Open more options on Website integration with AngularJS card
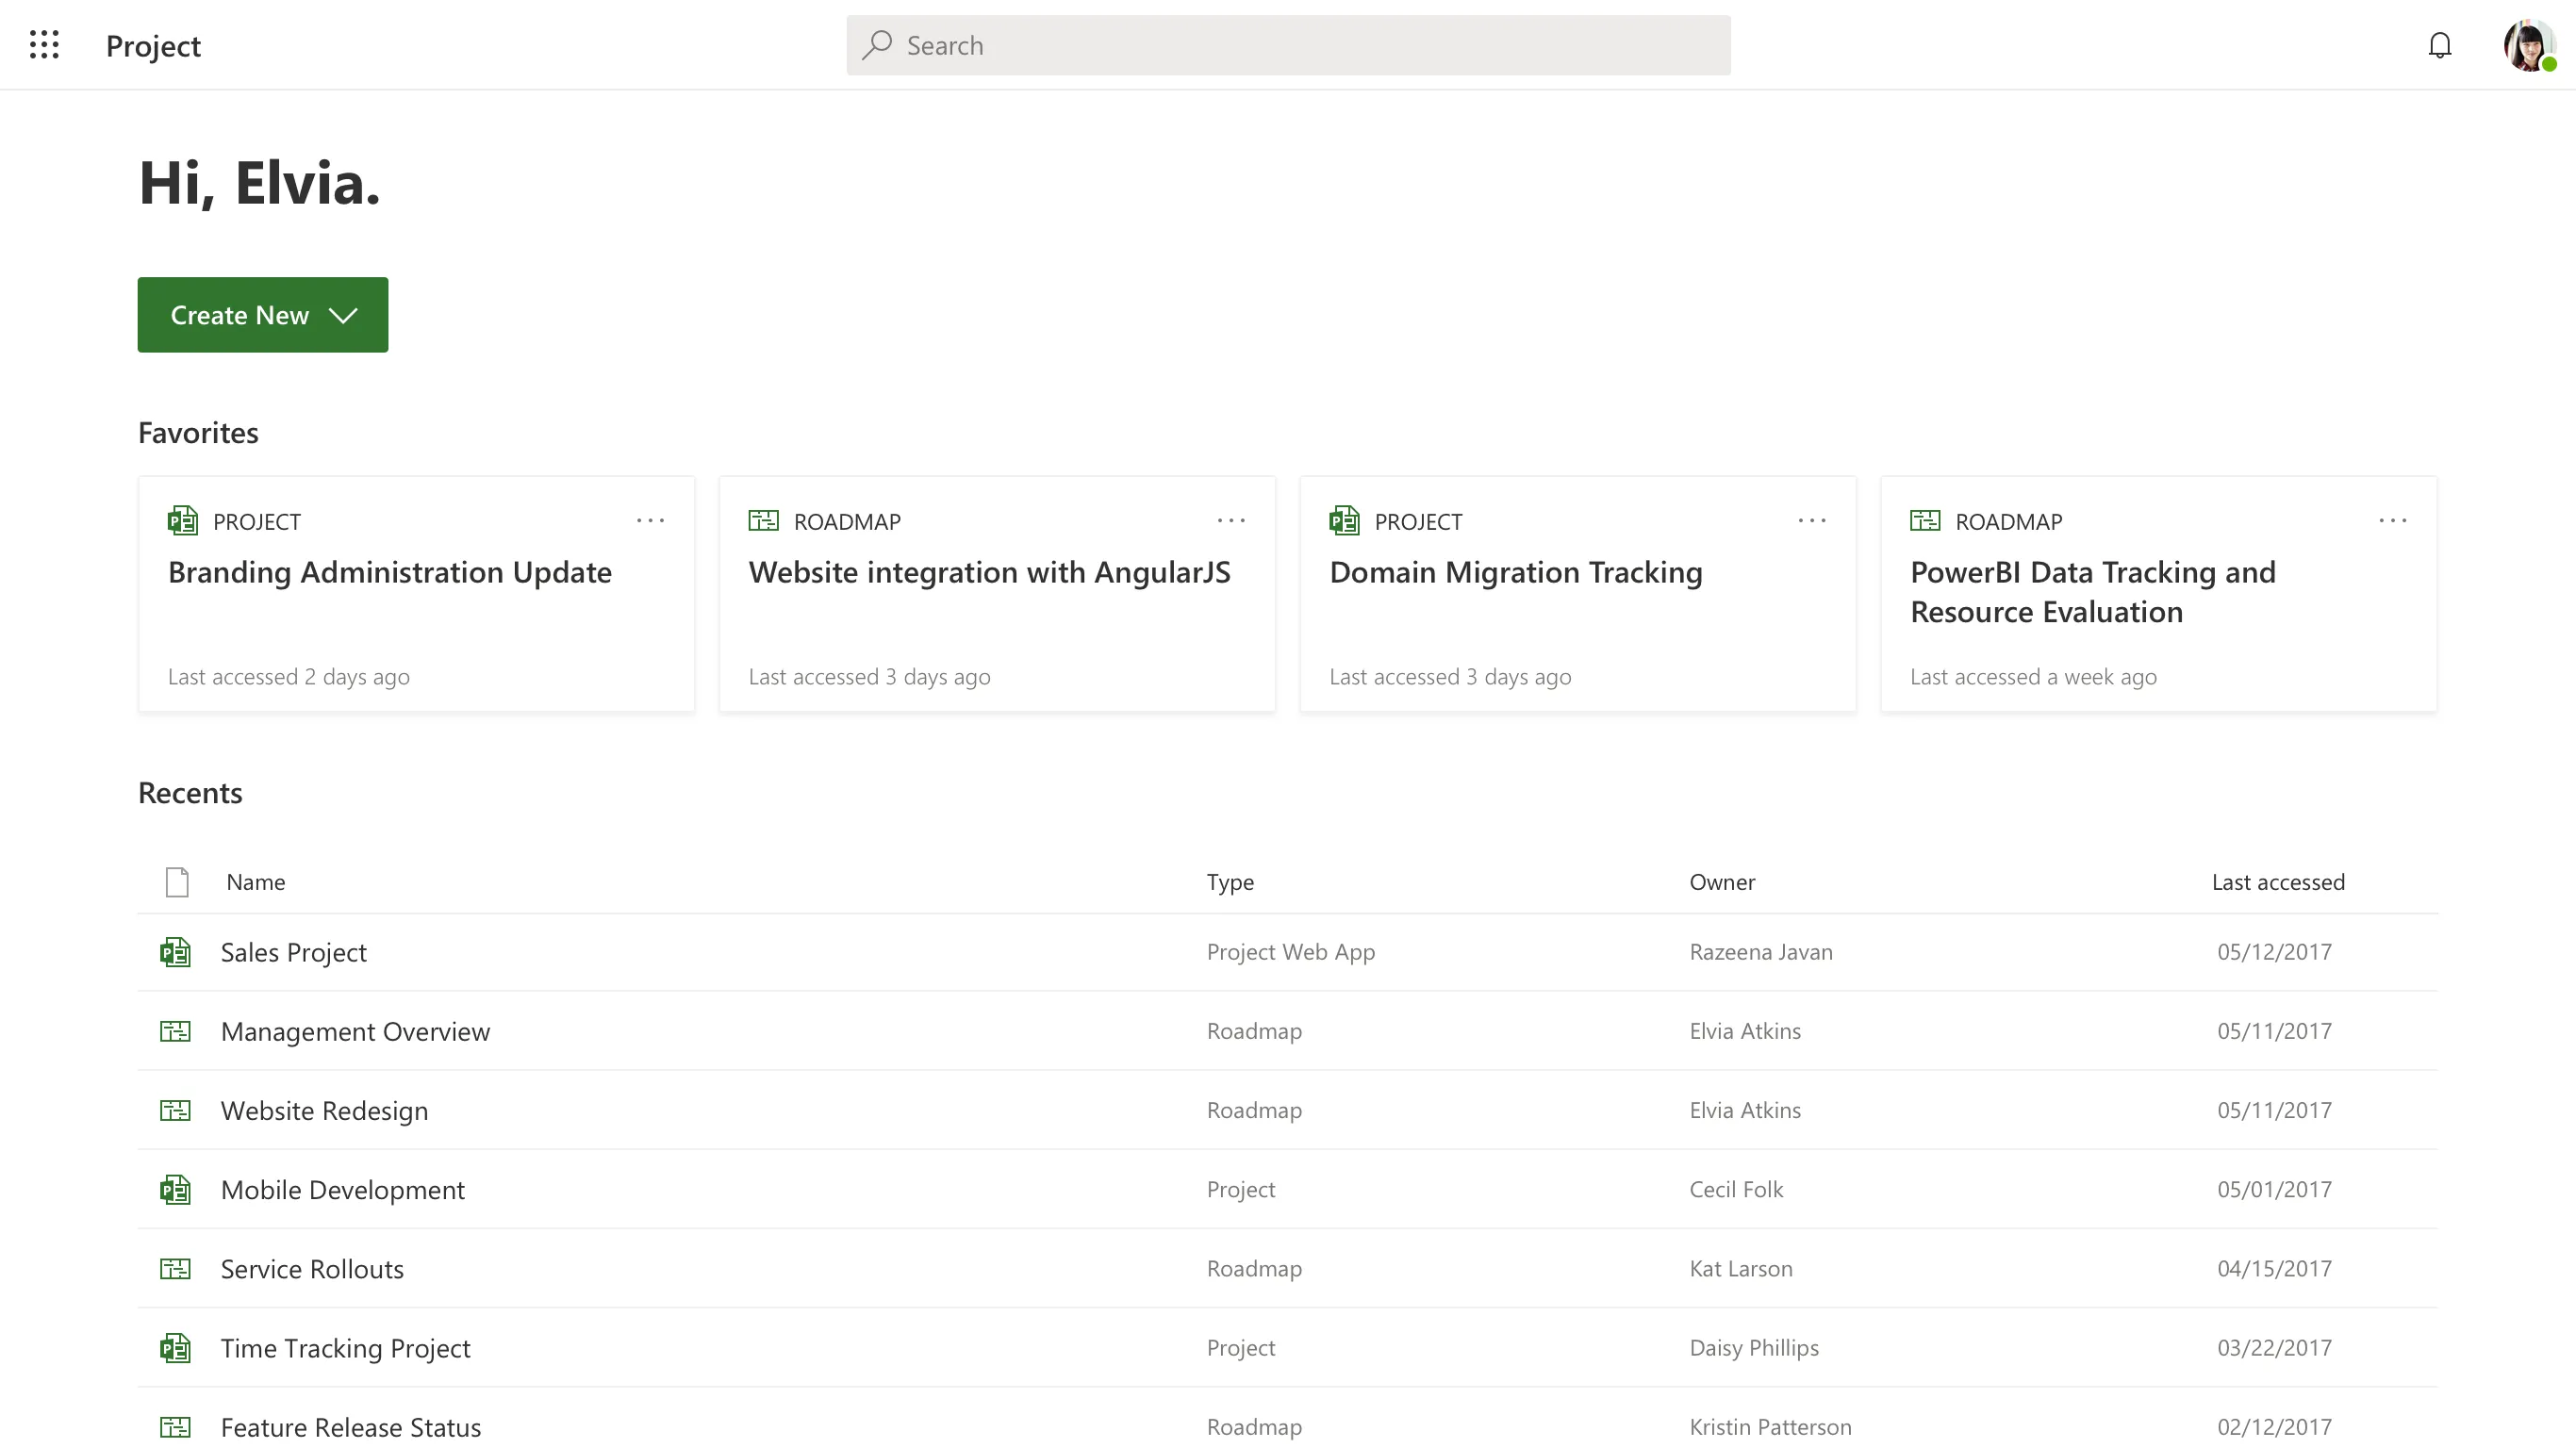 pyautogui.click(x=1231, y=521)
